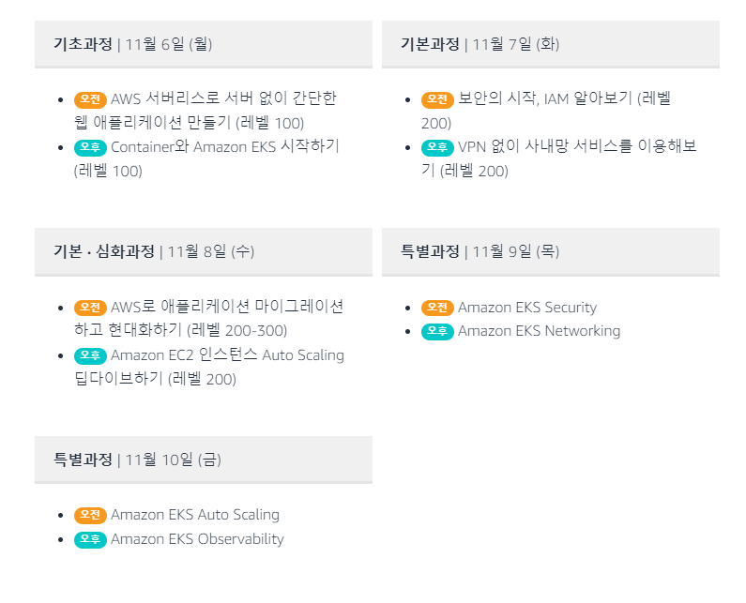Click the teal 오후 badge before Amazon EKS Networking

point(437,331)
